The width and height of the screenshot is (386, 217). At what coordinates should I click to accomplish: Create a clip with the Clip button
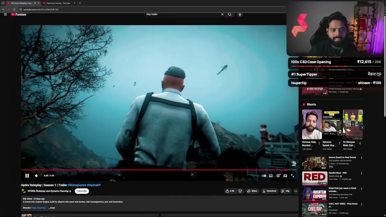click(x=285, y=191)
